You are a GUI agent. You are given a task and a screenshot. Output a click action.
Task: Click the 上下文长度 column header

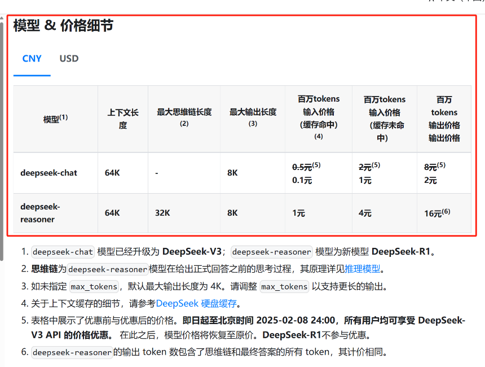pyautogui.click(x=123, y=119)
